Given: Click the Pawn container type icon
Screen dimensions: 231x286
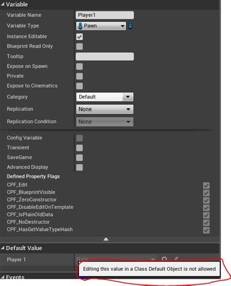Looking at the screenshot, I should [130, 25].
